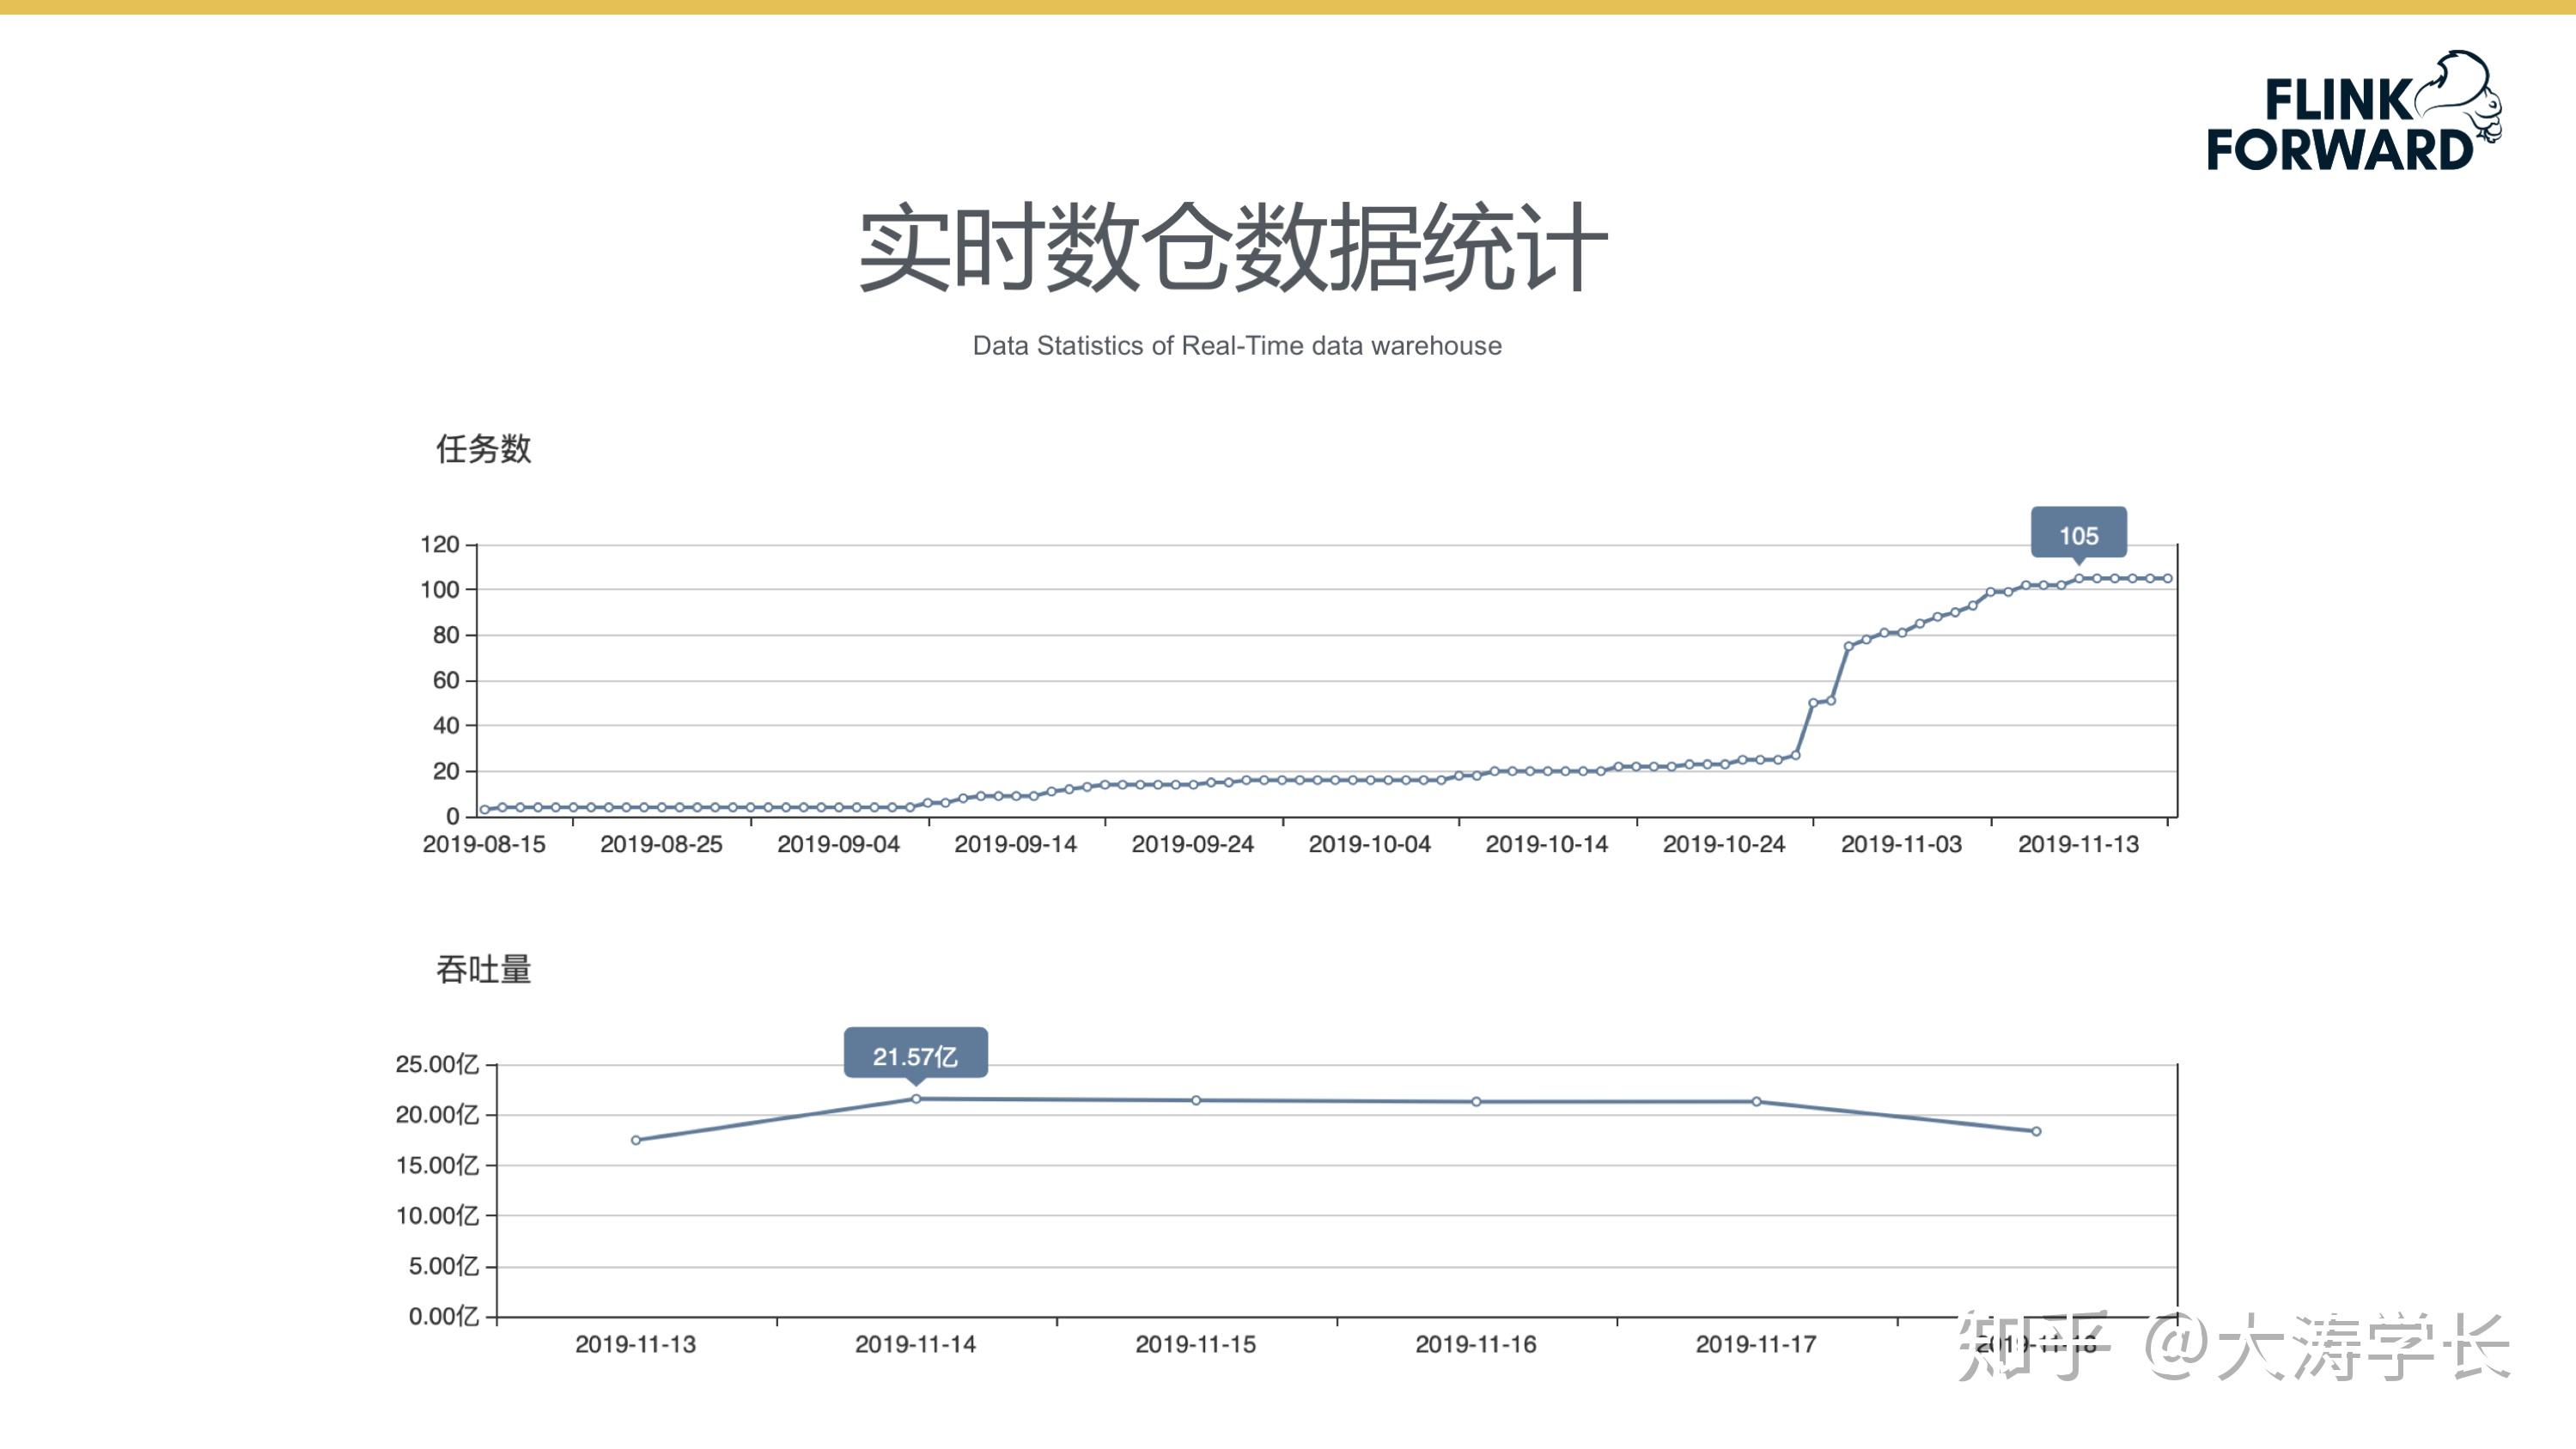Click x-axis label 2019-09-04

coord(838,844)
